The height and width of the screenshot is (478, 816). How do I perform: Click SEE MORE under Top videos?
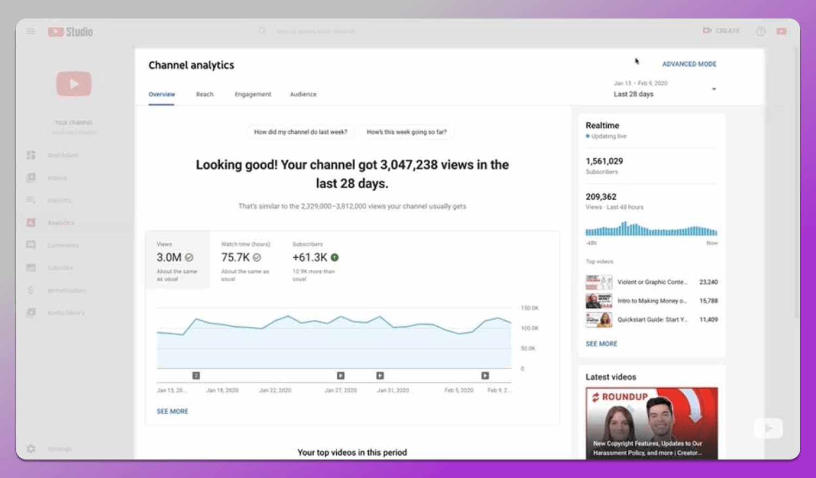[x=601, y=343]
